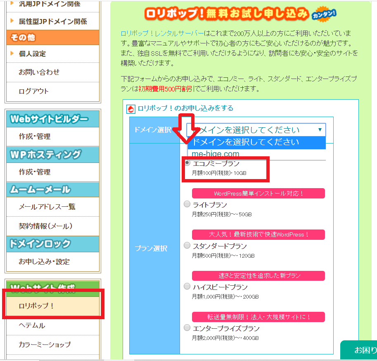Open 作成・管理 under Webサイトビルダー
This screenshot has height=361, width=377.
click(35, 136)
